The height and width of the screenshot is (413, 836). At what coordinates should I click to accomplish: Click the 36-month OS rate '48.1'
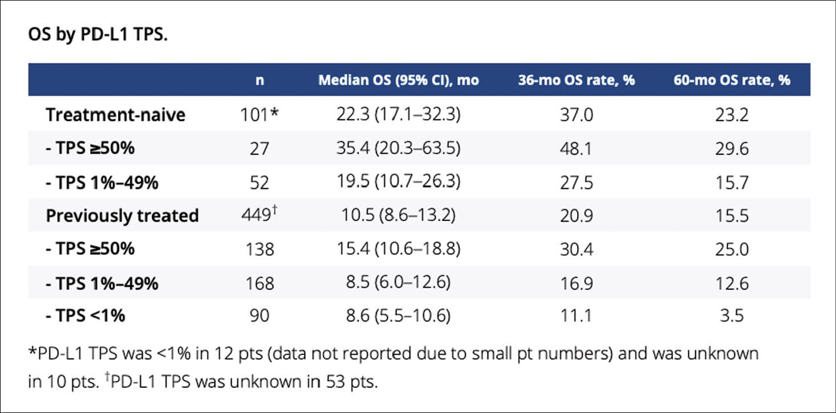[x=577, y=148]
